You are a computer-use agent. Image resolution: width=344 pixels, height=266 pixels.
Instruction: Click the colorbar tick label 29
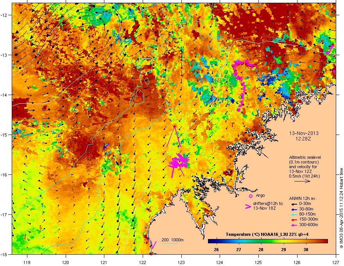283,250
